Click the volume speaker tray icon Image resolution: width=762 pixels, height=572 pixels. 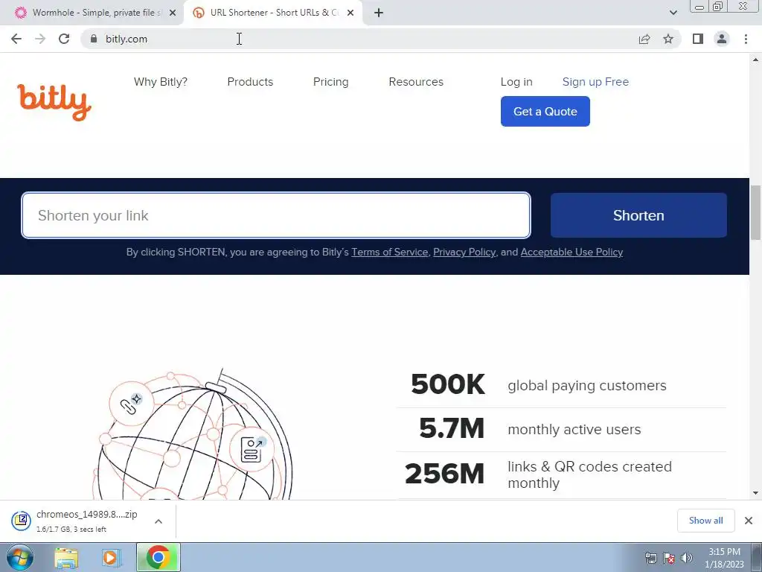point(687,558)
